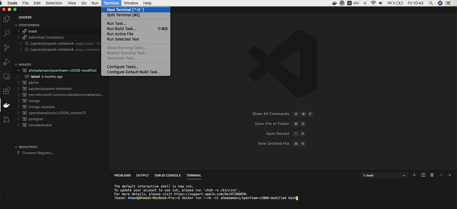Collapse the Individual Containers group
Image resolution: width=457 pixels, height=209 pixels.
pyautogui.click(x=19, y=37)
